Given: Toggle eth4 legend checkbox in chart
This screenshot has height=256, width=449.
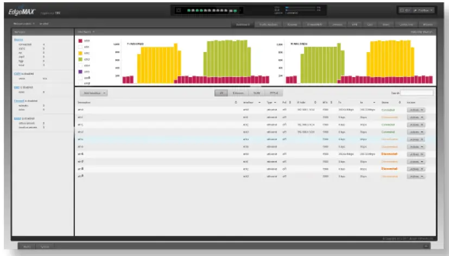Looking at the screenshot, I should [80, 66].
